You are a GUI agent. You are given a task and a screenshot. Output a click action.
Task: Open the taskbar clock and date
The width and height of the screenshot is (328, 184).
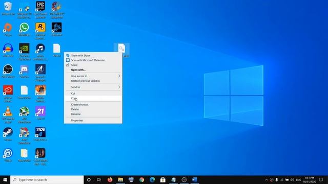point(310,179)
